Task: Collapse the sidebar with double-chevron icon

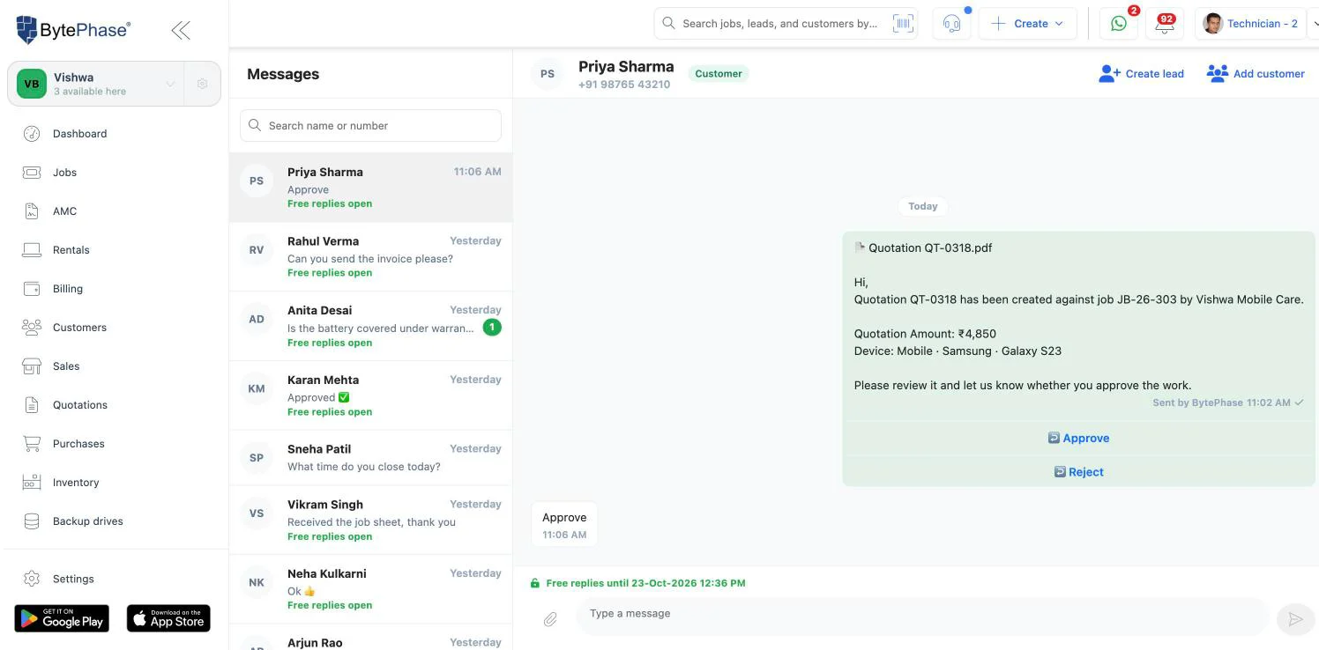Action: point(181,31)
